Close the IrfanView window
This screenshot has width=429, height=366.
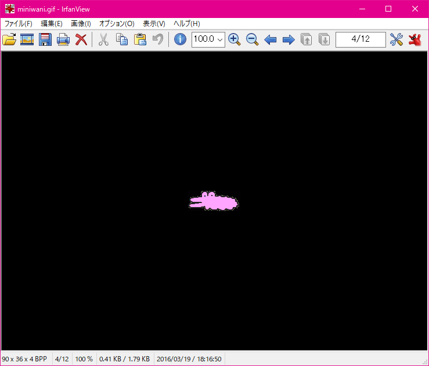414,9
